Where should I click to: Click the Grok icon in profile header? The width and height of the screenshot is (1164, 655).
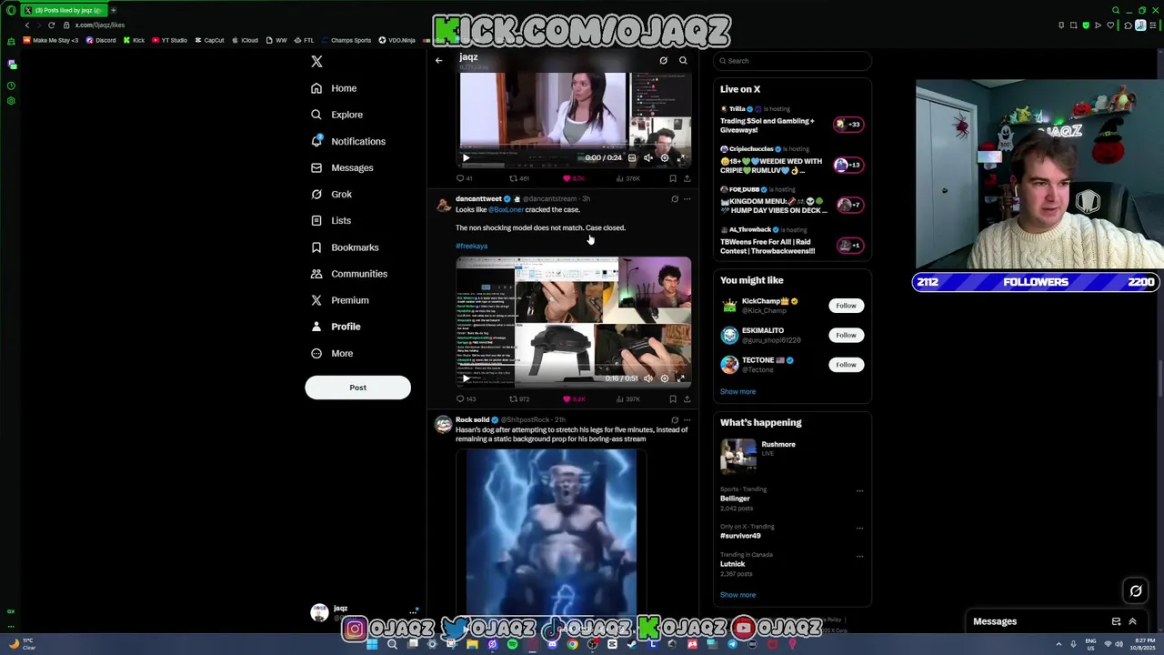pyautogui.click(x=663, y=60)
